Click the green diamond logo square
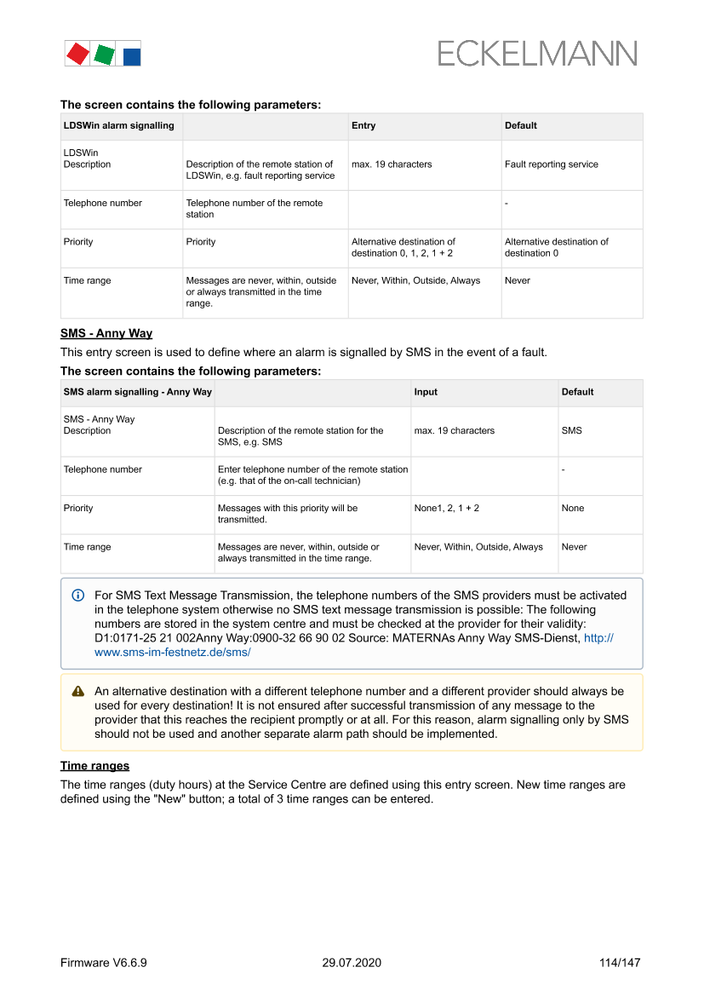The image size is (704, 996). [104, 55]
